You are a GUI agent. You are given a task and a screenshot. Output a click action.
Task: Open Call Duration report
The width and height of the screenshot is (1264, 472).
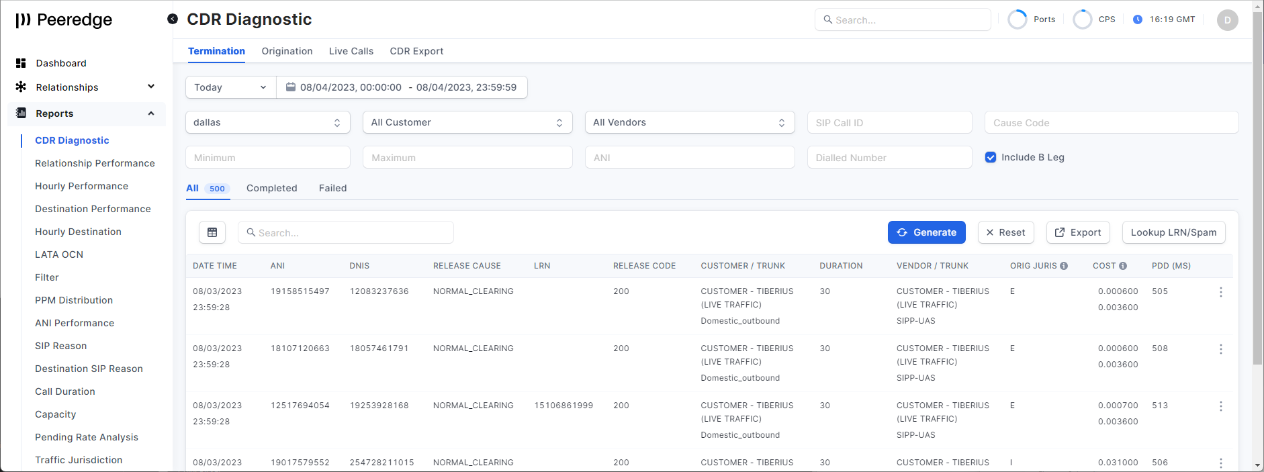(65, 391)
